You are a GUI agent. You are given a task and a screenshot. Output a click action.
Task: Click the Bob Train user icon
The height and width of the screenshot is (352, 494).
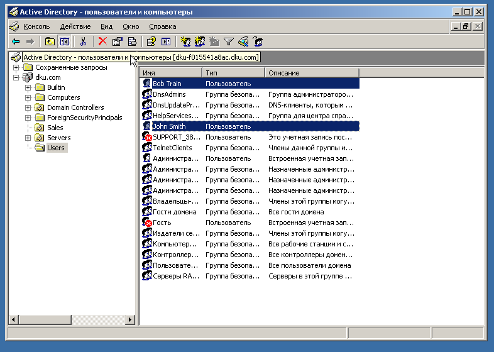pos(147,84)
